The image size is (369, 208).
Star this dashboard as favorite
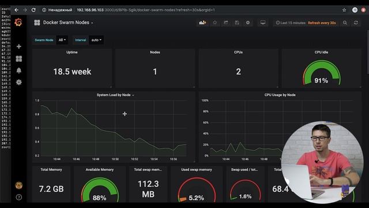[214, 23]
